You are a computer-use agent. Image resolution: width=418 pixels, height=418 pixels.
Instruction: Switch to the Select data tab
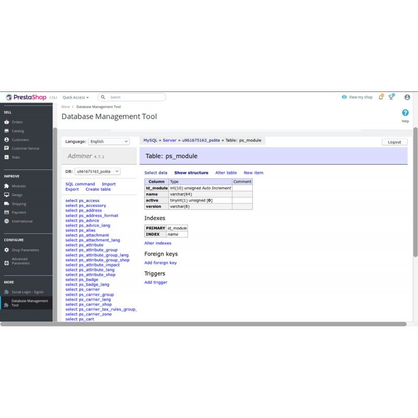[156, 173]
